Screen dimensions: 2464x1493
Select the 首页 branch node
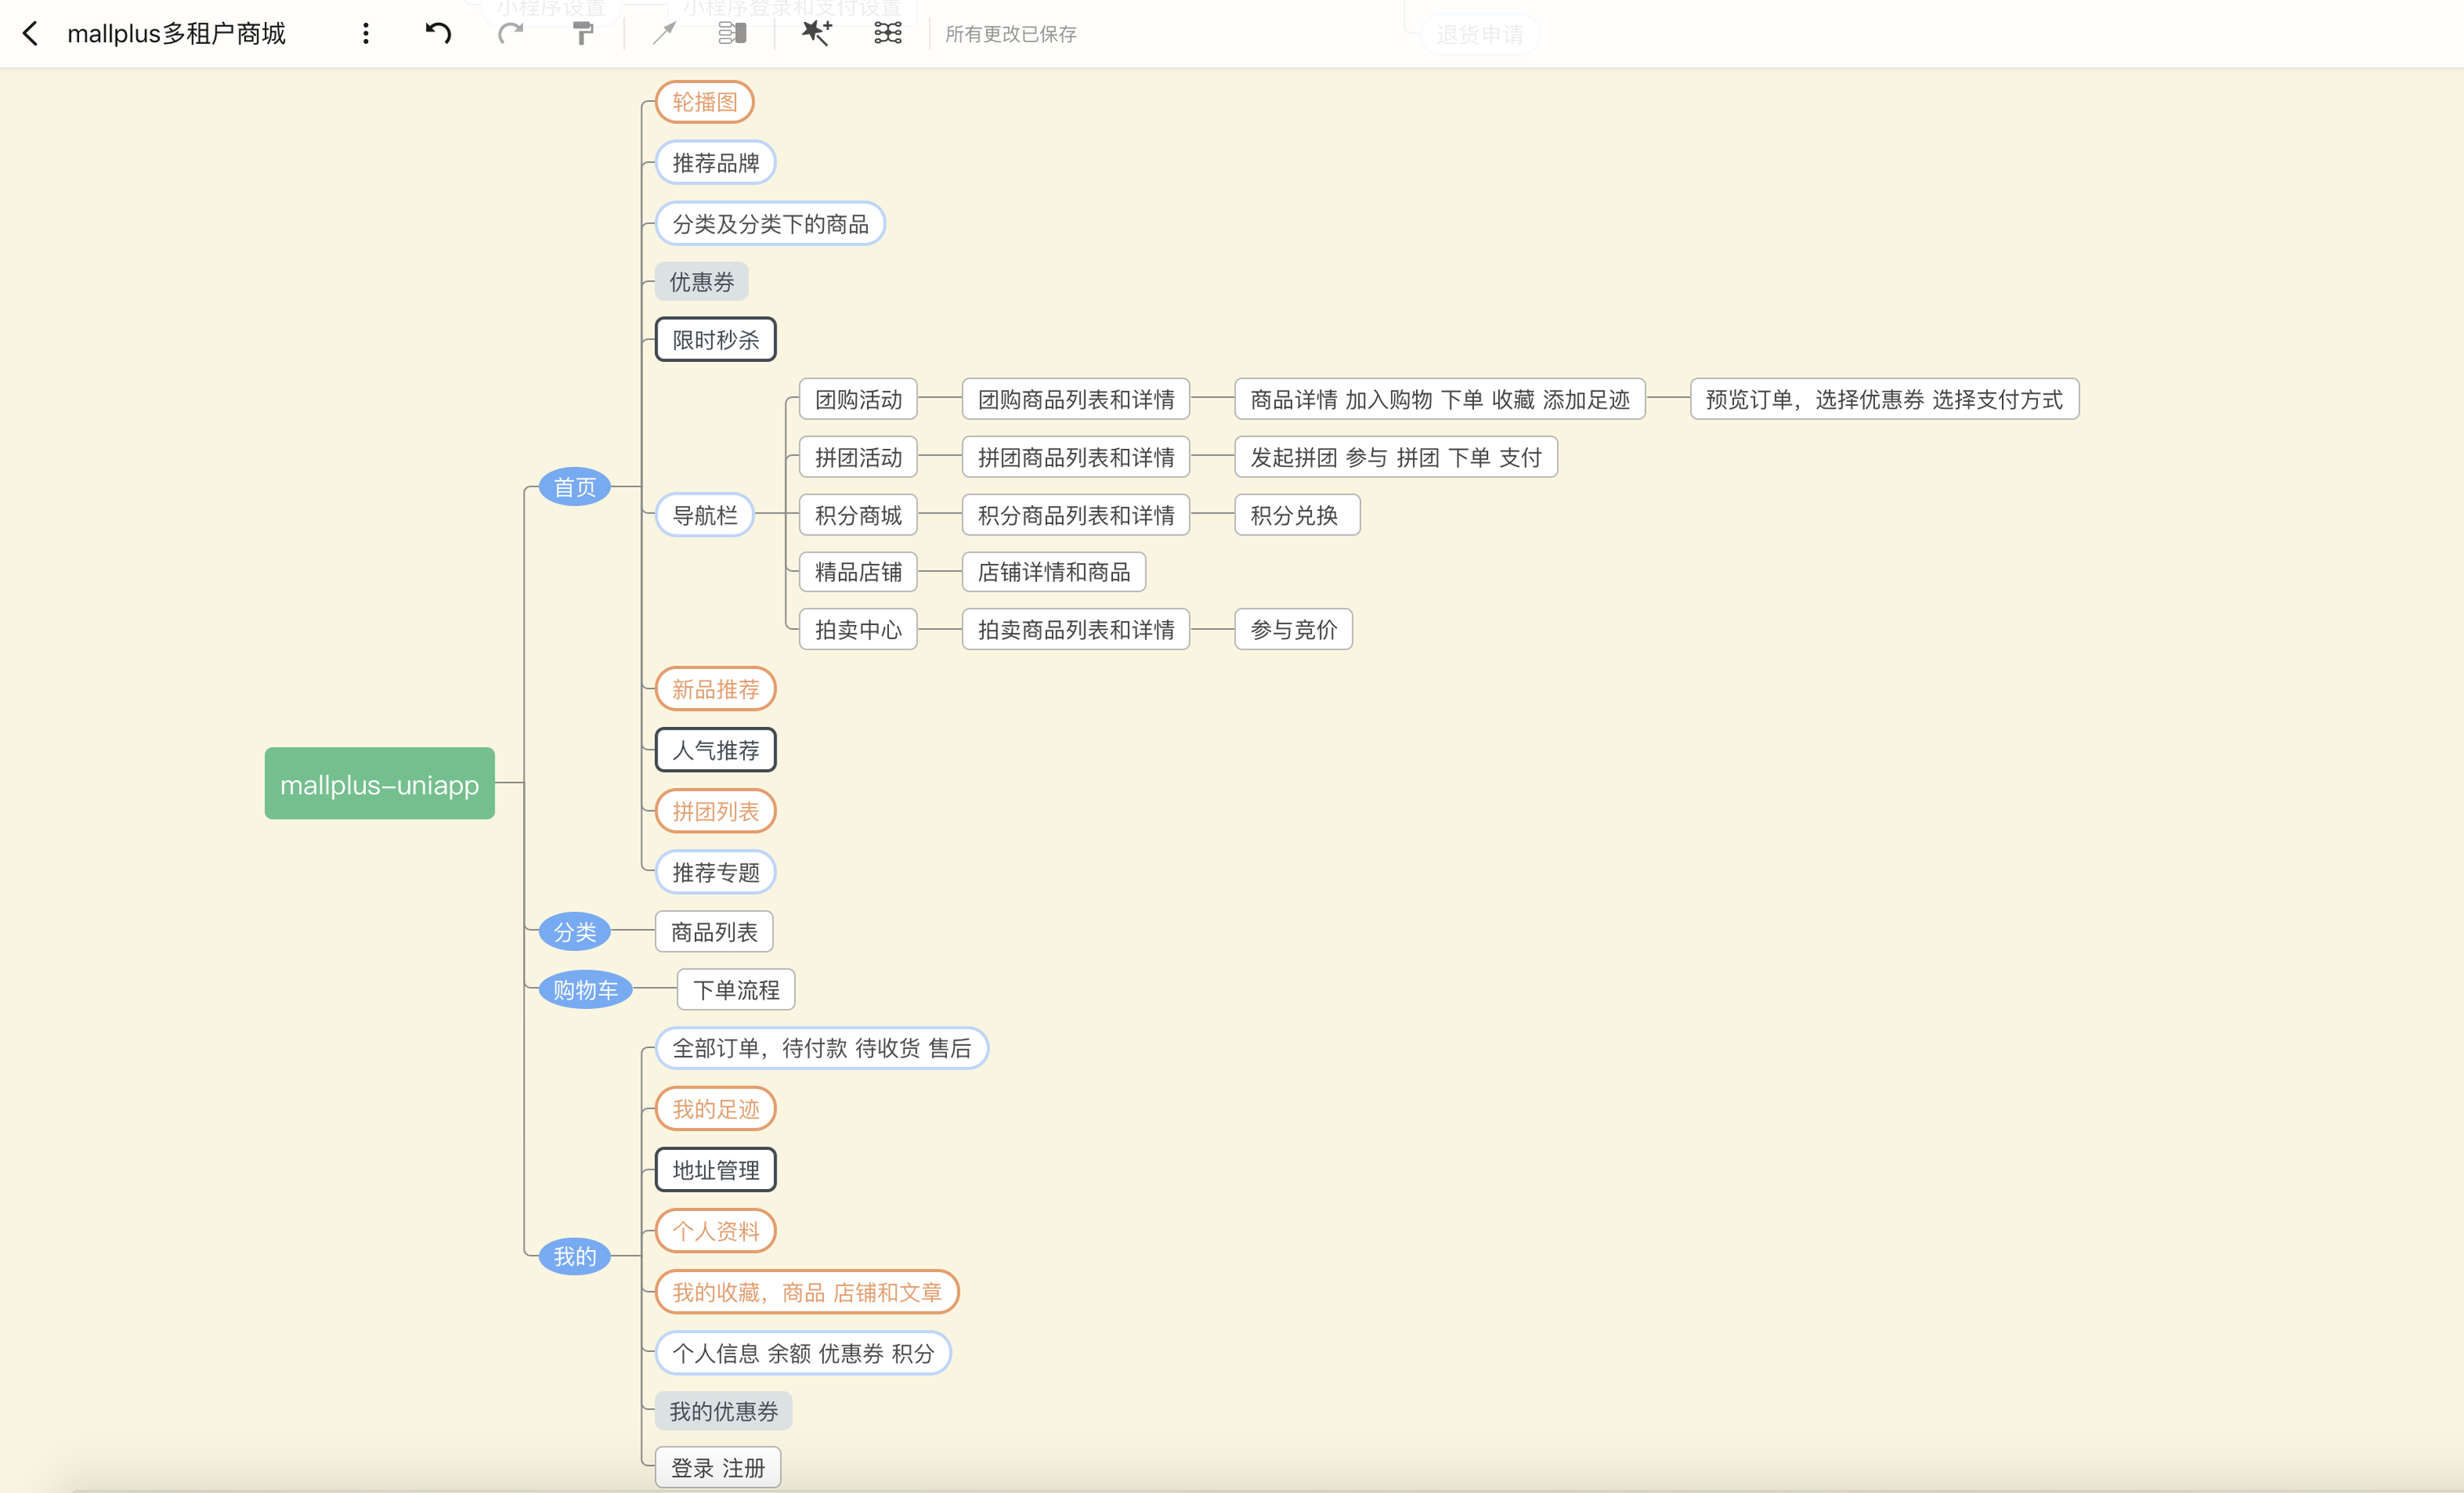point(575,487)
